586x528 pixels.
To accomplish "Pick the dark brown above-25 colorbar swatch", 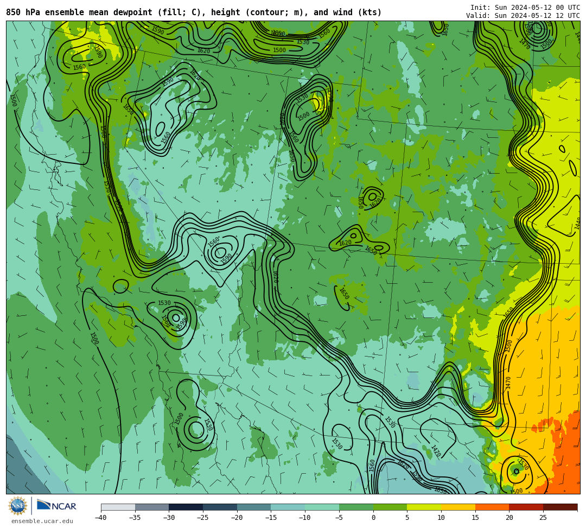I will [560, 507].
